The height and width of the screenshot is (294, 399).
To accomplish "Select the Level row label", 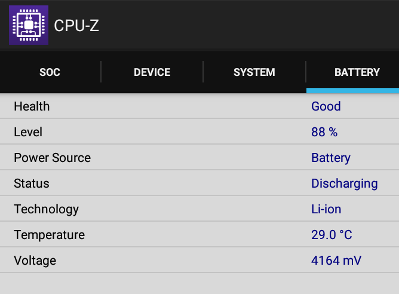I will tap(28, 132).
